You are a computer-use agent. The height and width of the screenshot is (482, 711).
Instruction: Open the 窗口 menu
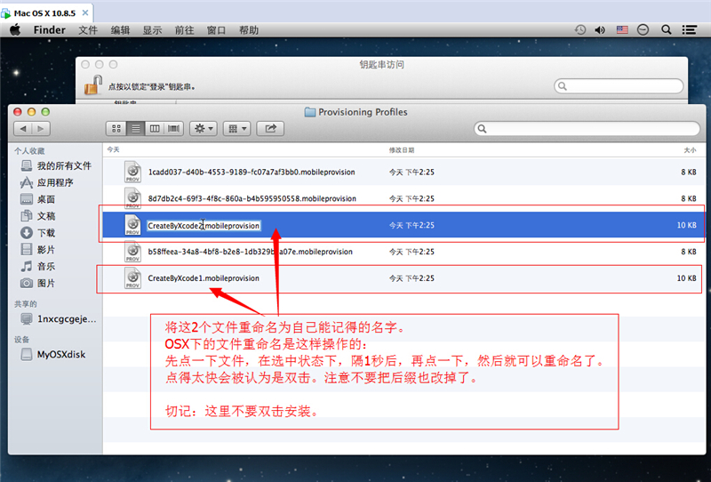(216, 30)
